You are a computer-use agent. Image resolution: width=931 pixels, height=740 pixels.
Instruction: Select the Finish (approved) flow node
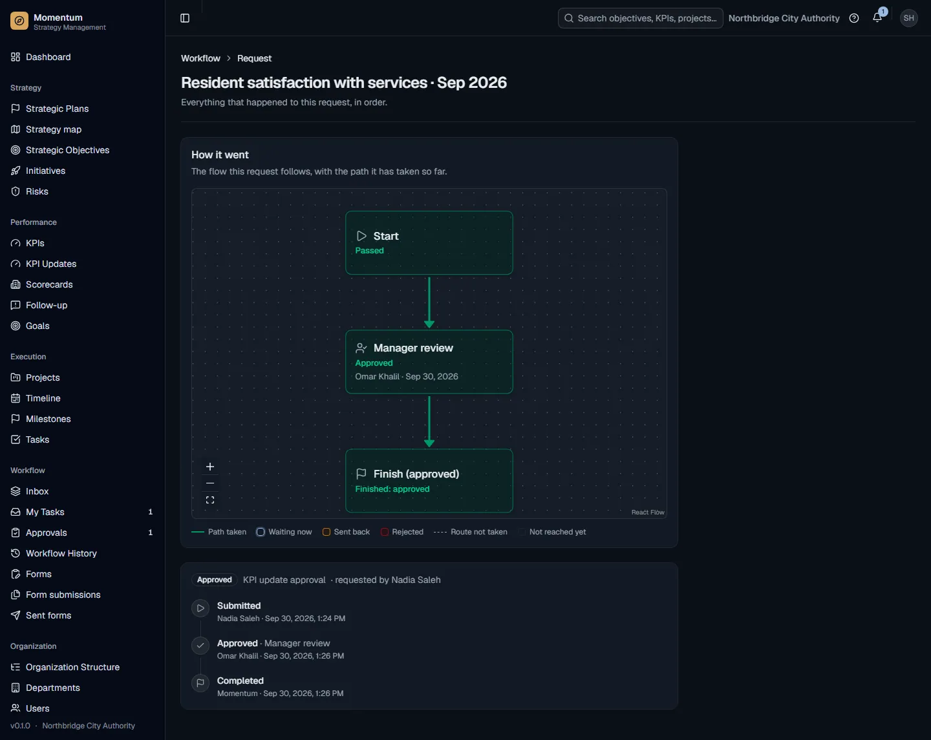click(429, 481)
